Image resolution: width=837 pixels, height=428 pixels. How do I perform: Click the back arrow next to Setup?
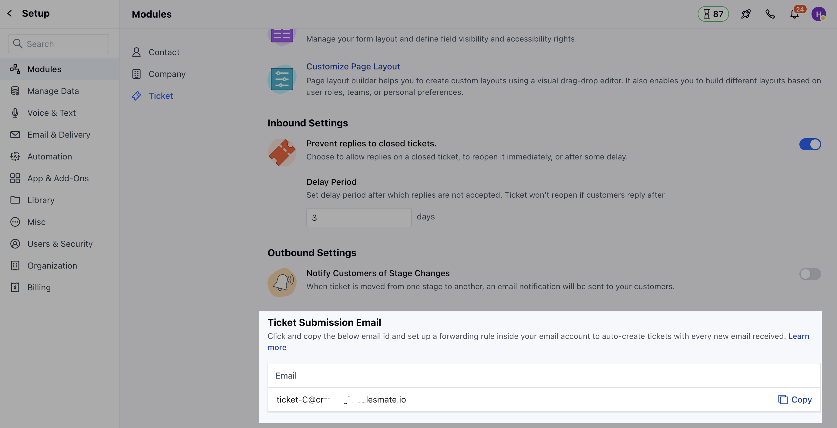tap(10, 13)
